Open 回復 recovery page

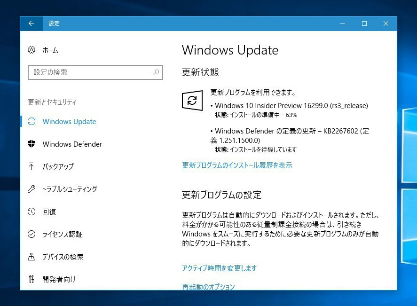49,212
